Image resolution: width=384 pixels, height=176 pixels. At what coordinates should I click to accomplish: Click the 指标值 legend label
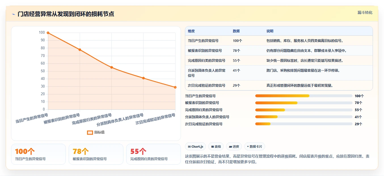tap(99, 132)
